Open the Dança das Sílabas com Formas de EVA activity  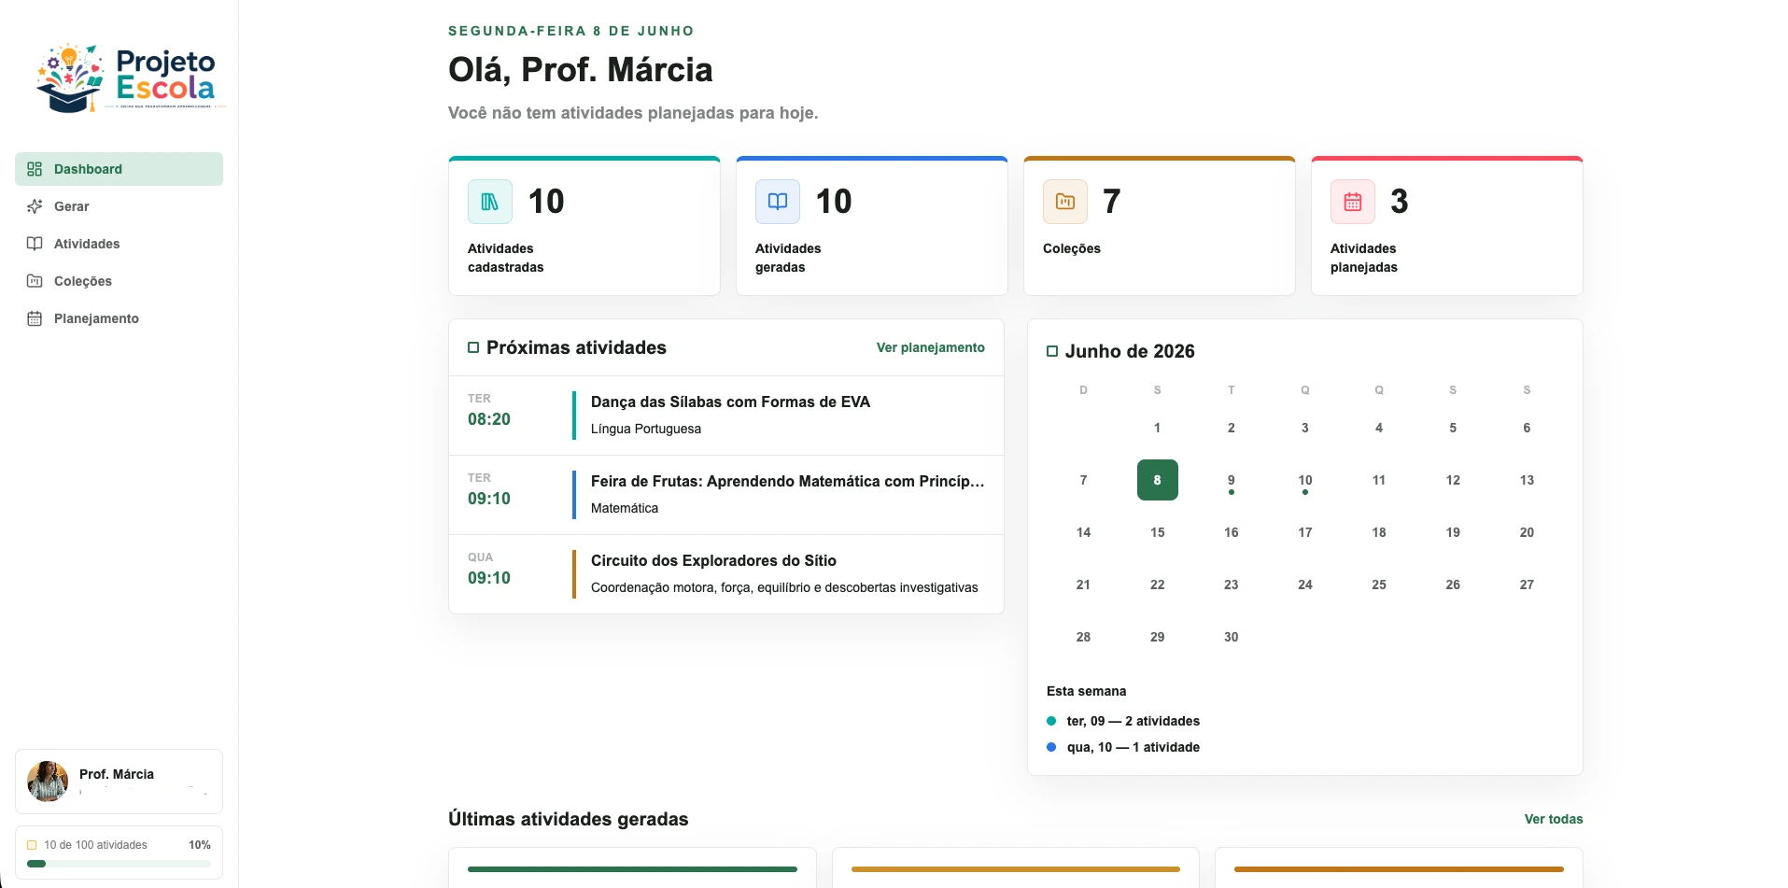[726, 416]
